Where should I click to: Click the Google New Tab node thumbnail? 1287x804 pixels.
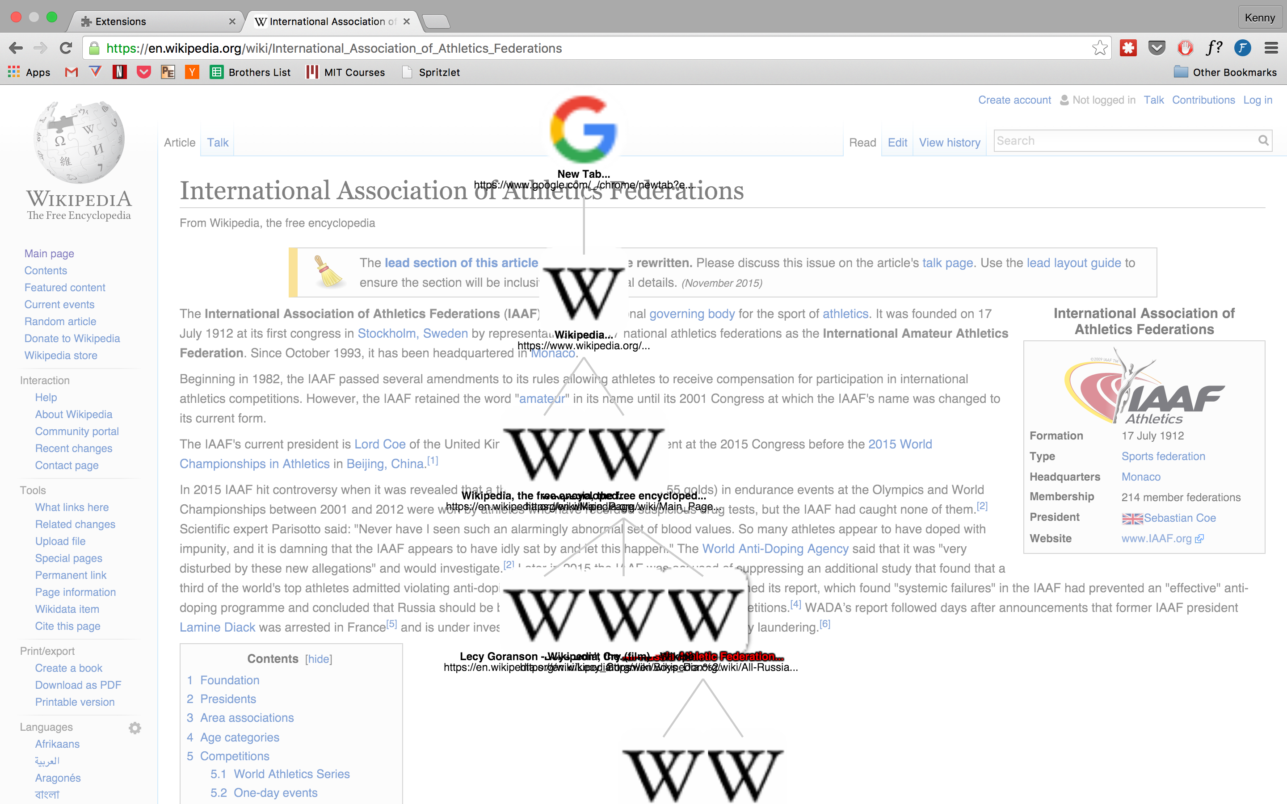[584, 130]
